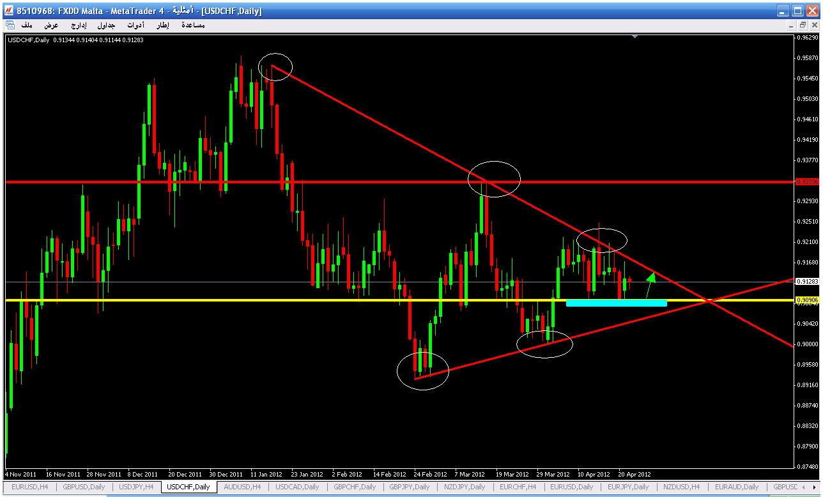This screenshot has width=823, height=497.
Task: Click the 4 Nov 2011 date label
Action: [x=20, y=475]
